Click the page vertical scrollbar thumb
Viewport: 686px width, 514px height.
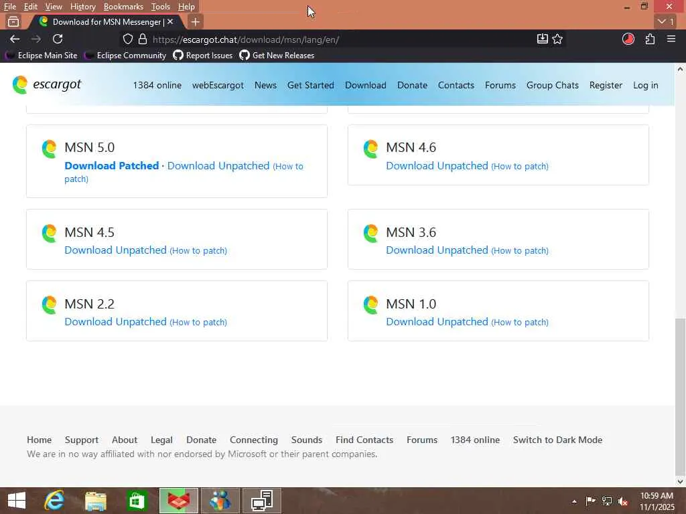click(681, 396)
